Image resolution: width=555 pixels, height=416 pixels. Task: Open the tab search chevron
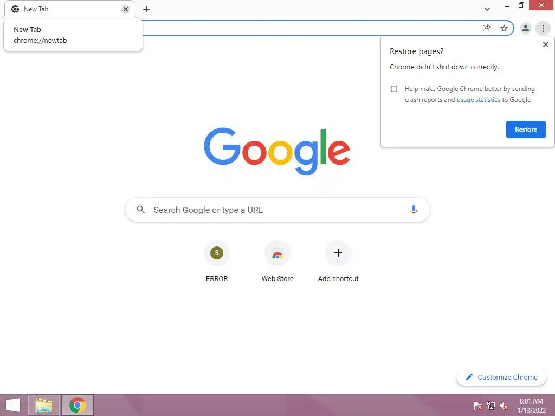(x=487, y=9)
